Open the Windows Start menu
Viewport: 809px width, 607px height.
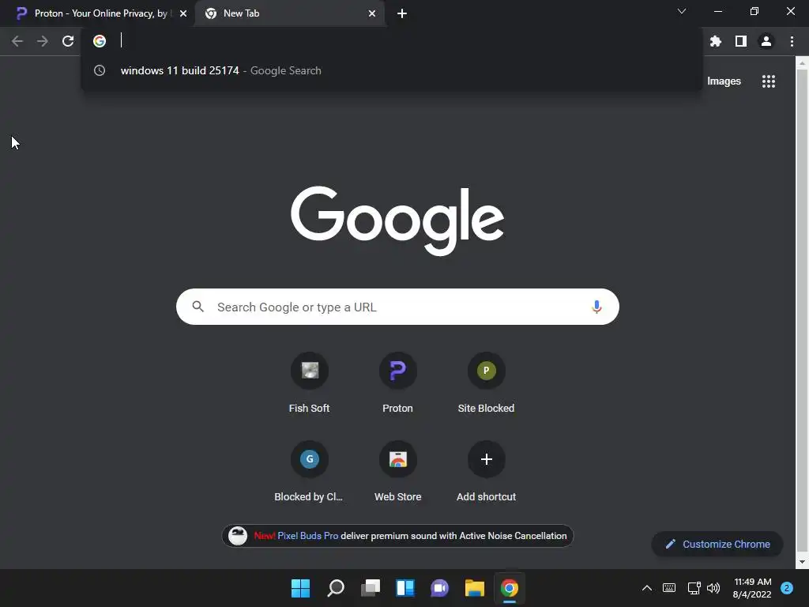click(300, 588)
